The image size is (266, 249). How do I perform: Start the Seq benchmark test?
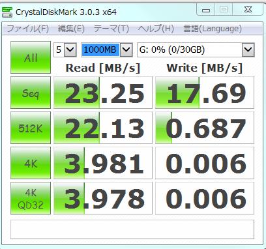[x=31, y=93]
